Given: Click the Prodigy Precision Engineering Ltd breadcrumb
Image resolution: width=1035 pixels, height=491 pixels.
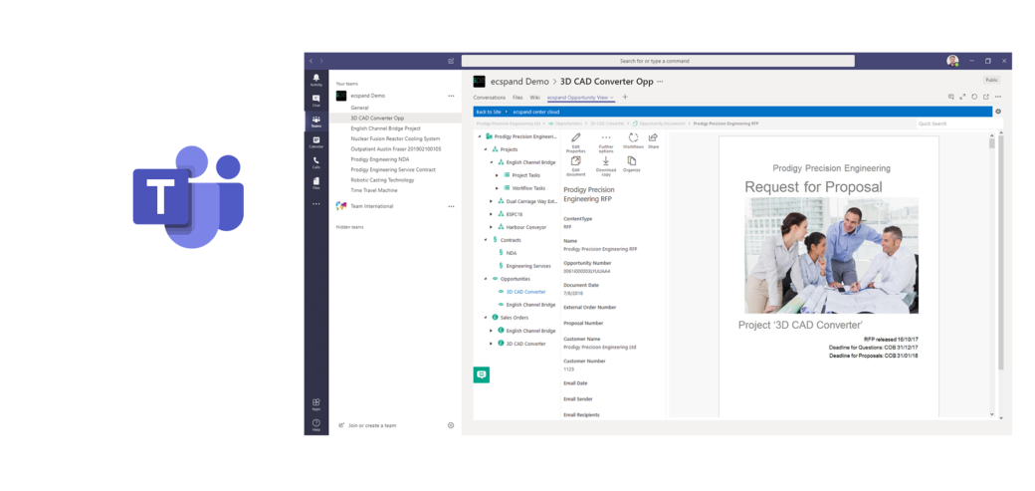Looking at the screenshot, I should (x=509, y=123).
